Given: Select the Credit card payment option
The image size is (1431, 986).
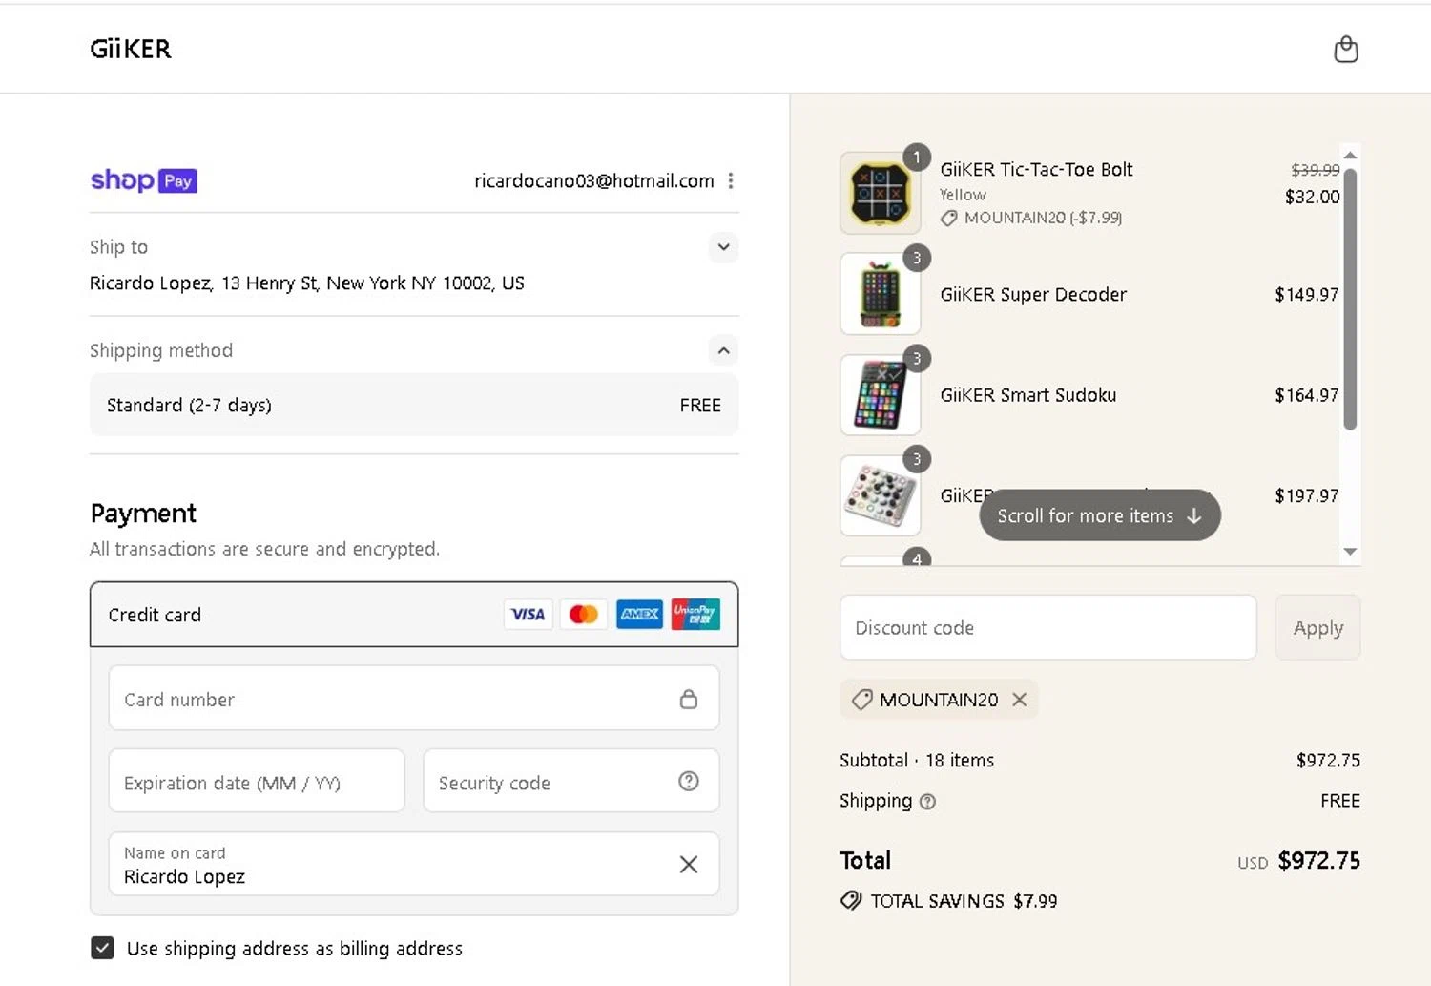Looking at the screenshot, I should (x=414, y=615).
